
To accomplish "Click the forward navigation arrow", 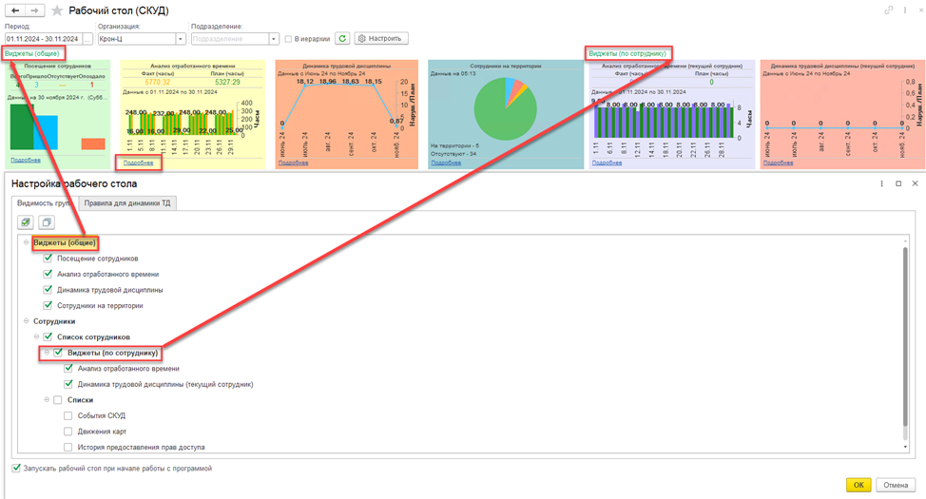I will 35,10.
